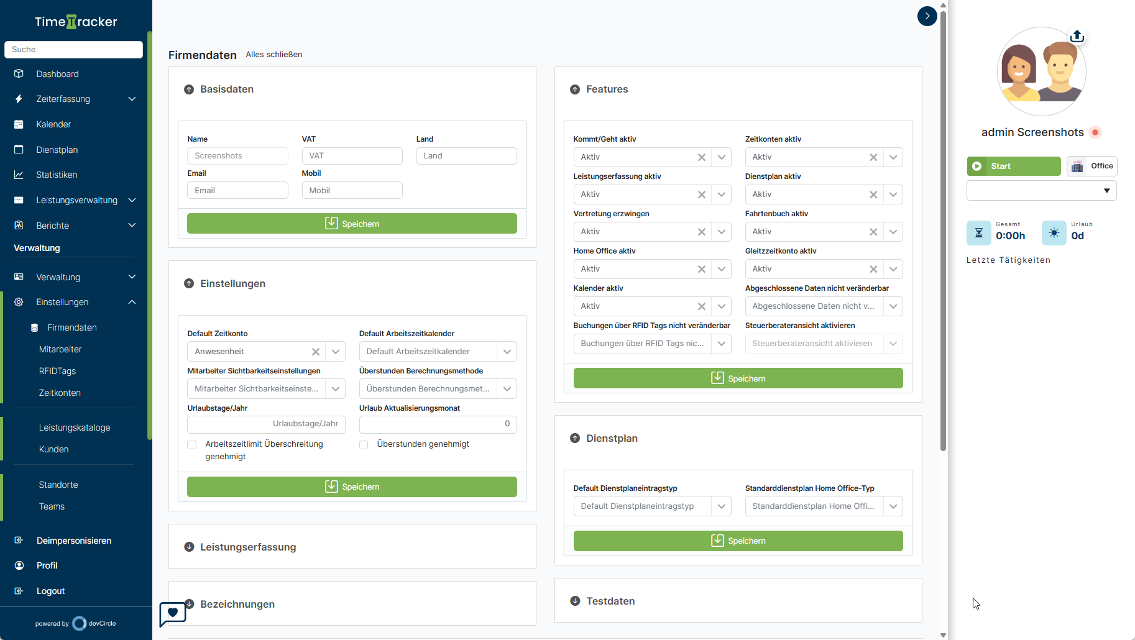This screenshot has width=1135, height=640.
Task: Open Mitarbeiter Sichtbarkeitseinstellungen dropdown
Action: pos(335,389)
